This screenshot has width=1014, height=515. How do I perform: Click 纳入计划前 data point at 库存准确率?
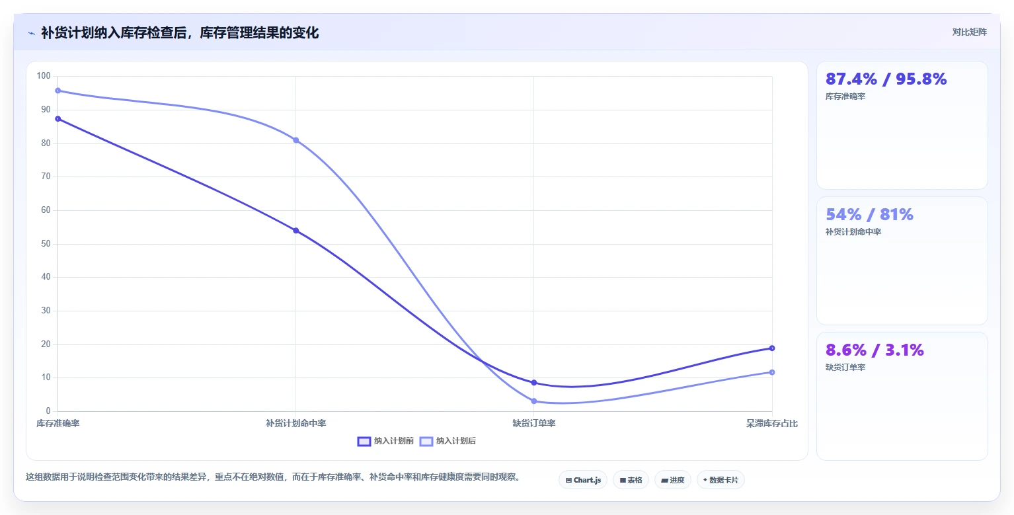point(58,119)
